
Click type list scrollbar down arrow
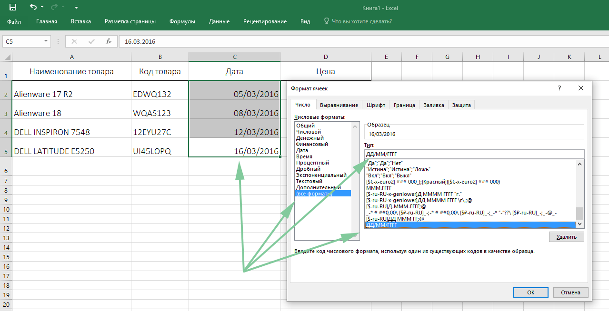point(579,223)
